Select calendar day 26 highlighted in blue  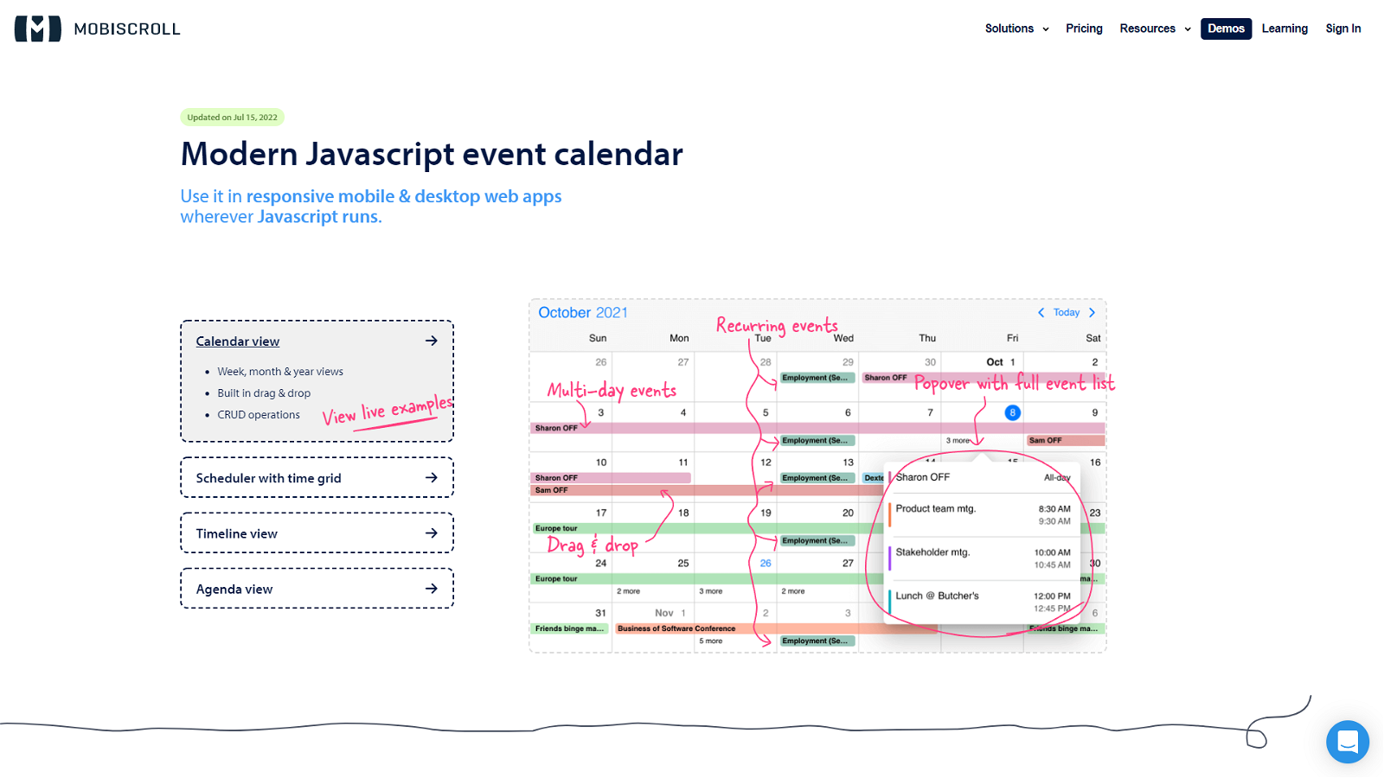pyautogui.click(x=766, y=563)
